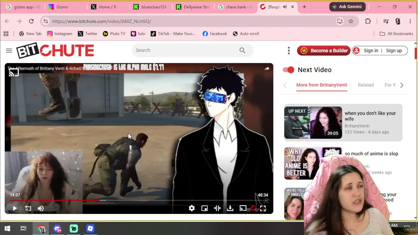
Task: Show more tabs with the right chevron
Action: coord(402,85)
